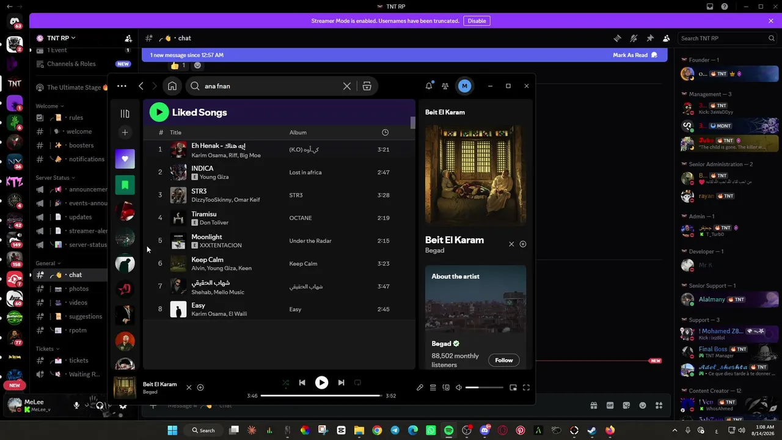Go back in Spotify navigation
Viewport: 782px width, 440px height.
pos(141,86)
